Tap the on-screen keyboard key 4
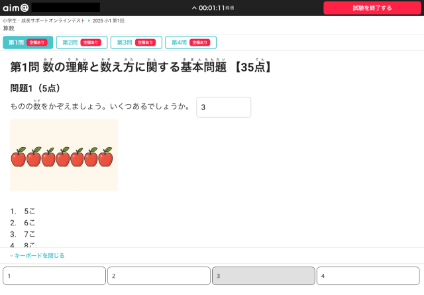Screen dimensions: 424x295 click(368, 276)
